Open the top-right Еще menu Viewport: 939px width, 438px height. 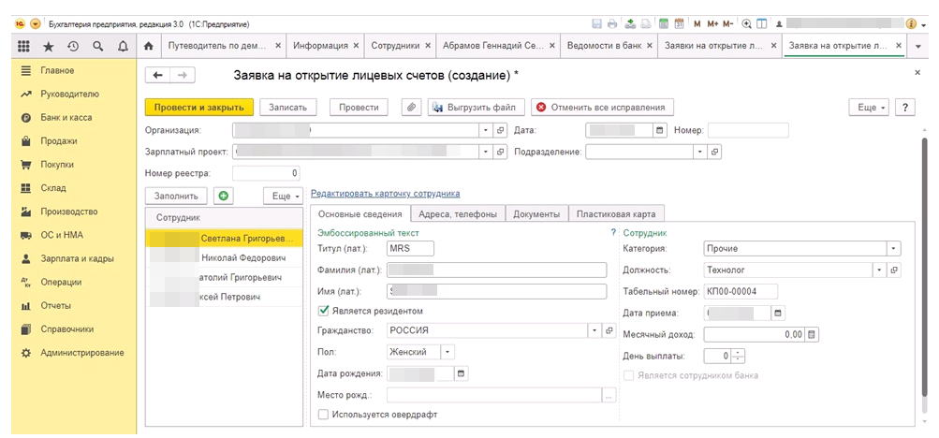870,107
